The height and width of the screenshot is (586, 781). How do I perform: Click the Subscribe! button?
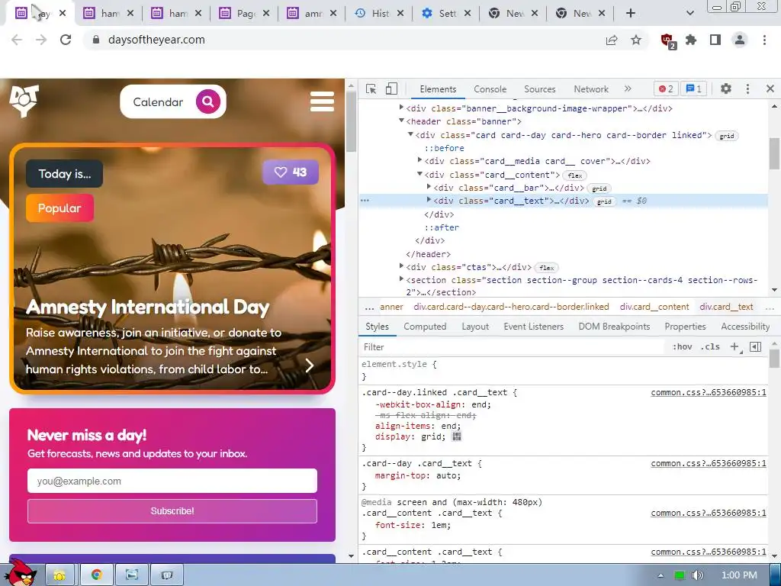pos(172,511)
